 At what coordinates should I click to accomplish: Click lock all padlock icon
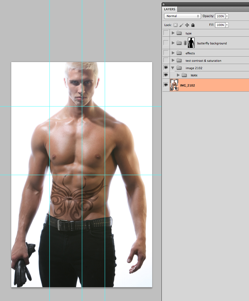pyautogui.click(x=193, y=25)
